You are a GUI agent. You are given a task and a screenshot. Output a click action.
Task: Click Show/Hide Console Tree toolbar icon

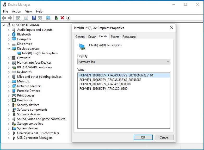pos(18,18)
